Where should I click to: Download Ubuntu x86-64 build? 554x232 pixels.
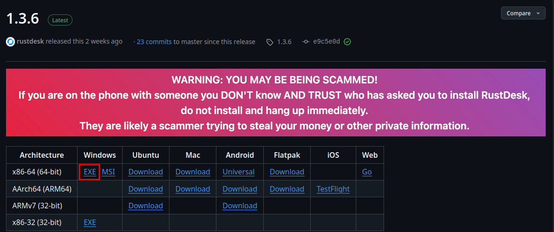pyautogui.click(x=145, y=172)
